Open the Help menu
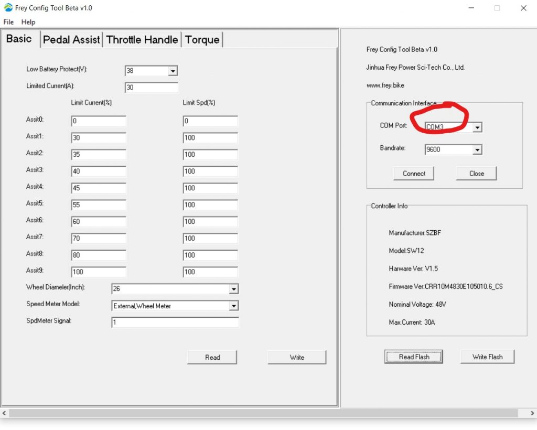The image size is (537, 430). (x=28, y=22)
